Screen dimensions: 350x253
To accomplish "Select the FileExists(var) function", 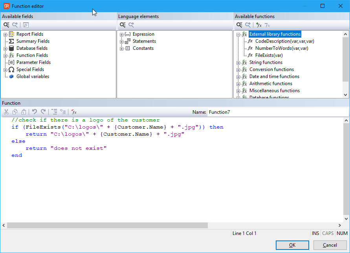I will [269, 55].
